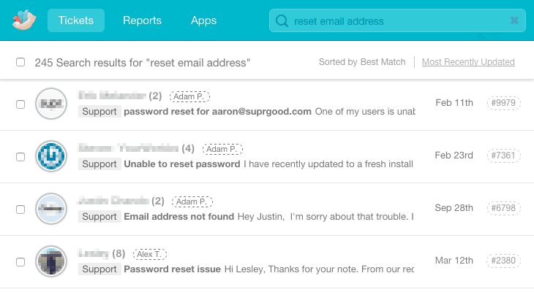Viewport: 534px width, 292px height.
Task: Go to the Apps tab
Action: [203, 20]
